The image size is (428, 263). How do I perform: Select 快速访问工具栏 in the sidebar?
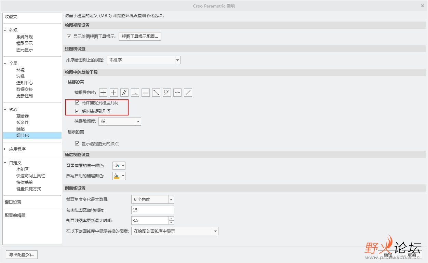[x=31, y=176]
